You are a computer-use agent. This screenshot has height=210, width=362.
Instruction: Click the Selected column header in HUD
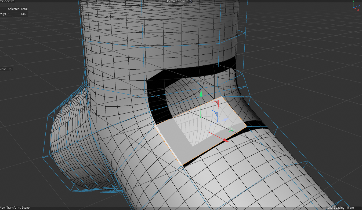point(13,9)
